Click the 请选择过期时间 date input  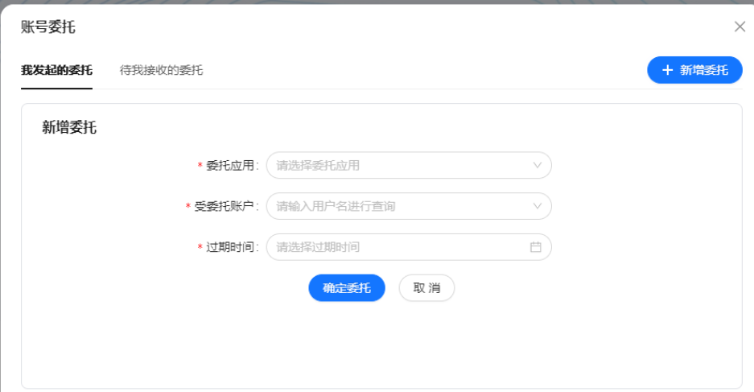coord(398,247)
